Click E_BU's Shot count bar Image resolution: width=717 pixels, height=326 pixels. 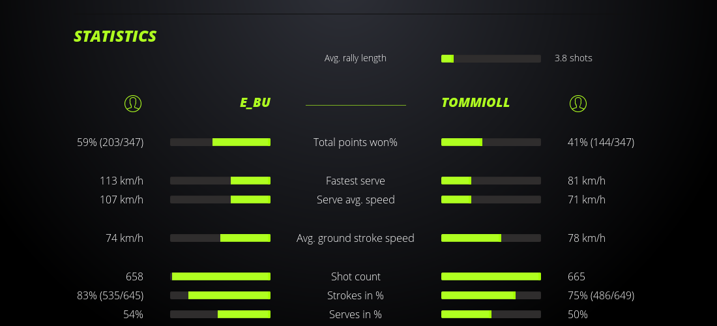pos(220,276)
